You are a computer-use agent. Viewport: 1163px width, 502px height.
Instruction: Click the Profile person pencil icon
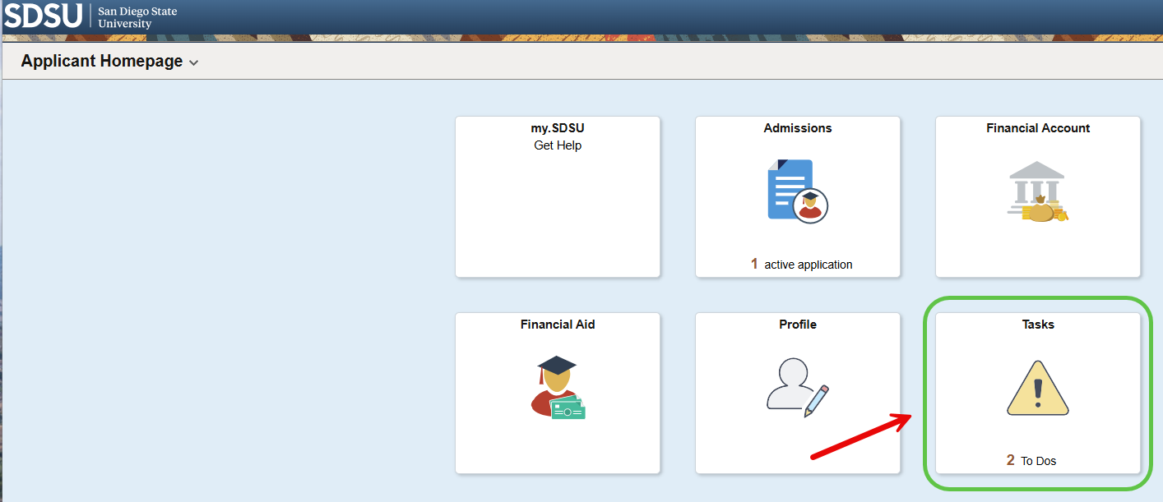pyautogui.click(x=798, y=388)
